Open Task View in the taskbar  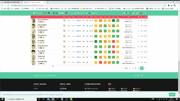43,99
